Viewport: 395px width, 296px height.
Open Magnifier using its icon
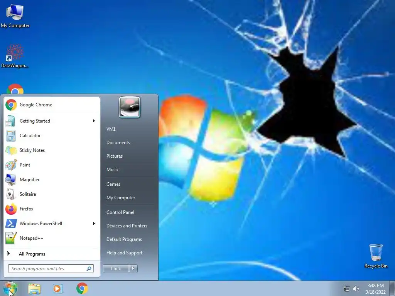click(11, 180)
